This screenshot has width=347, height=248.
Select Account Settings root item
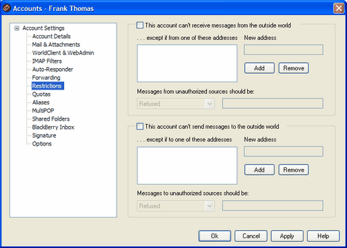[43, 28]
